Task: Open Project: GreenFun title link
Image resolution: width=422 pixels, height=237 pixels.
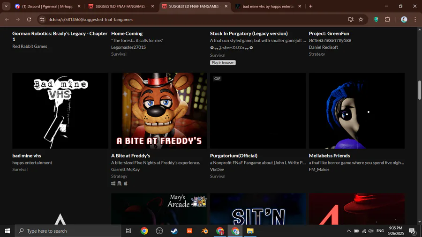Action: coord(329,33)
